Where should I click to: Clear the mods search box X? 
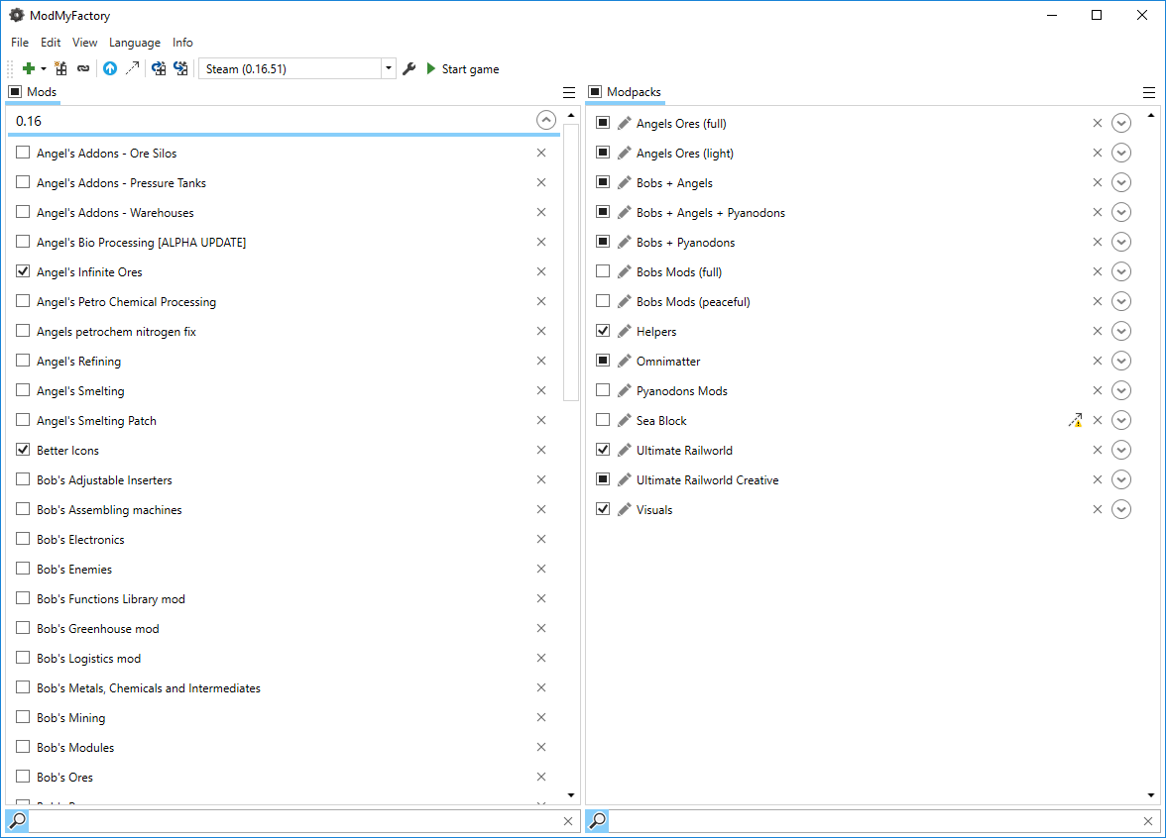click(568, 821)
